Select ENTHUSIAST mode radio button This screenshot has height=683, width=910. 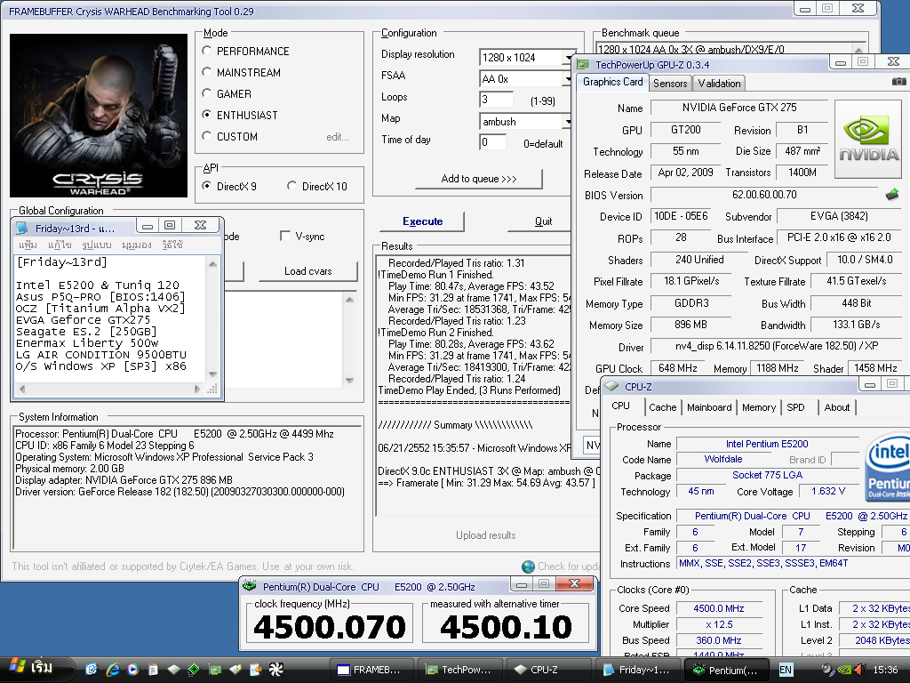[x=206, y=115]
